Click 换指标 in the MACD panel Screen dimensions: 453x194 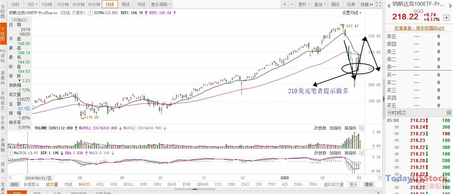(x=350, y=153)
